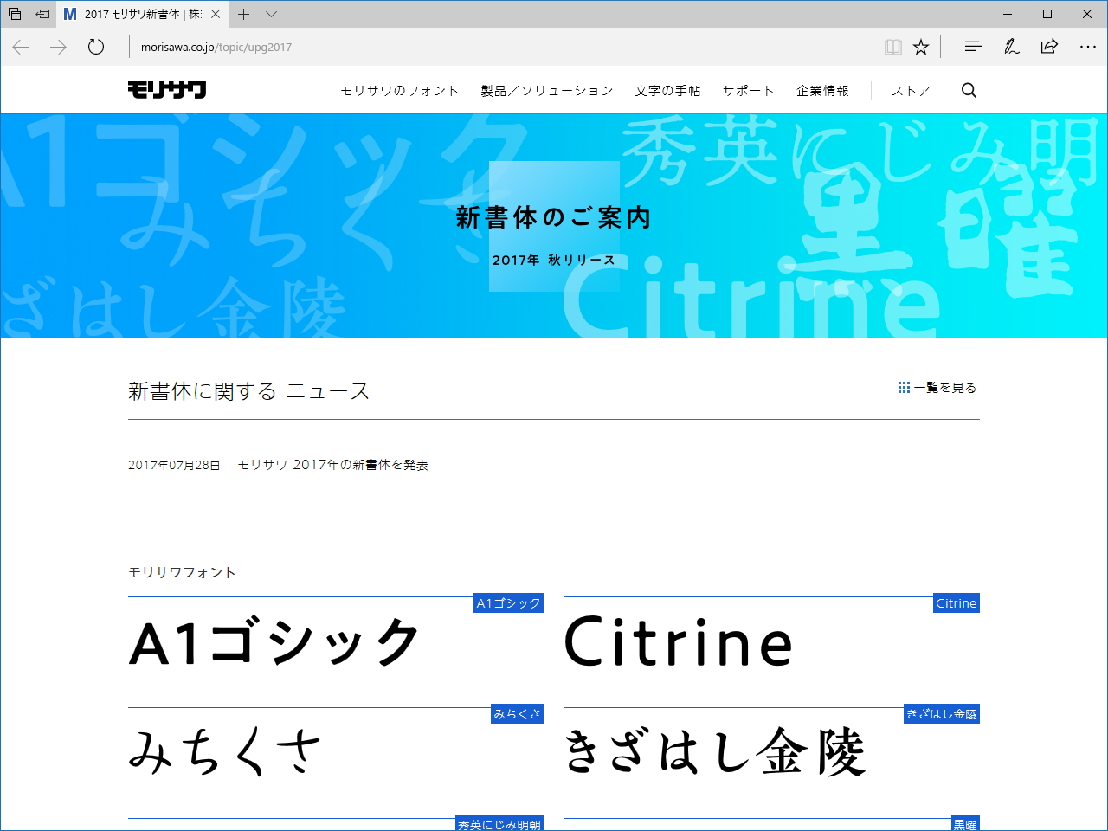Viewport: 1108px width, 831px height.
Task: Click the 一覧を見る link
Action: click(944, 387)
